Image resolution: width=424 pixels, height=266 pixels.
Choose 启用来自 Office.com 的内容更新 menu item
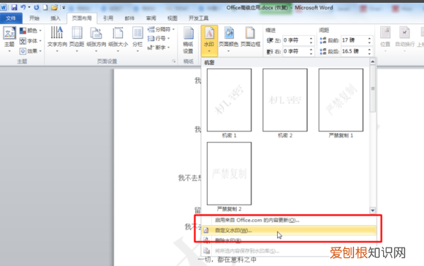pos(289,220)
